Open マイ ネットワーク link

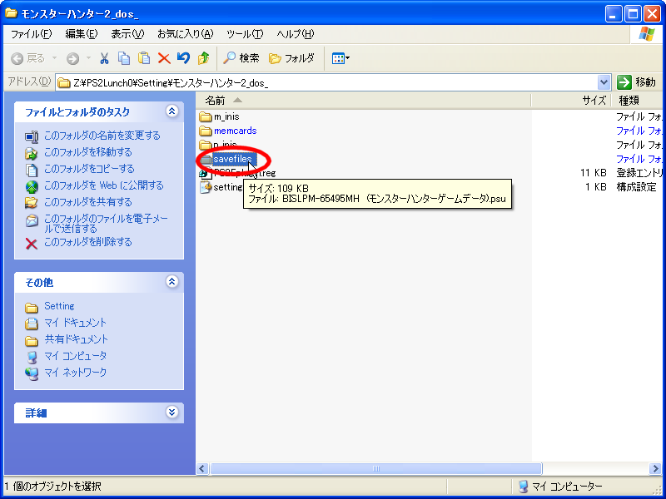pyautogui.click(x=75, y=372)
